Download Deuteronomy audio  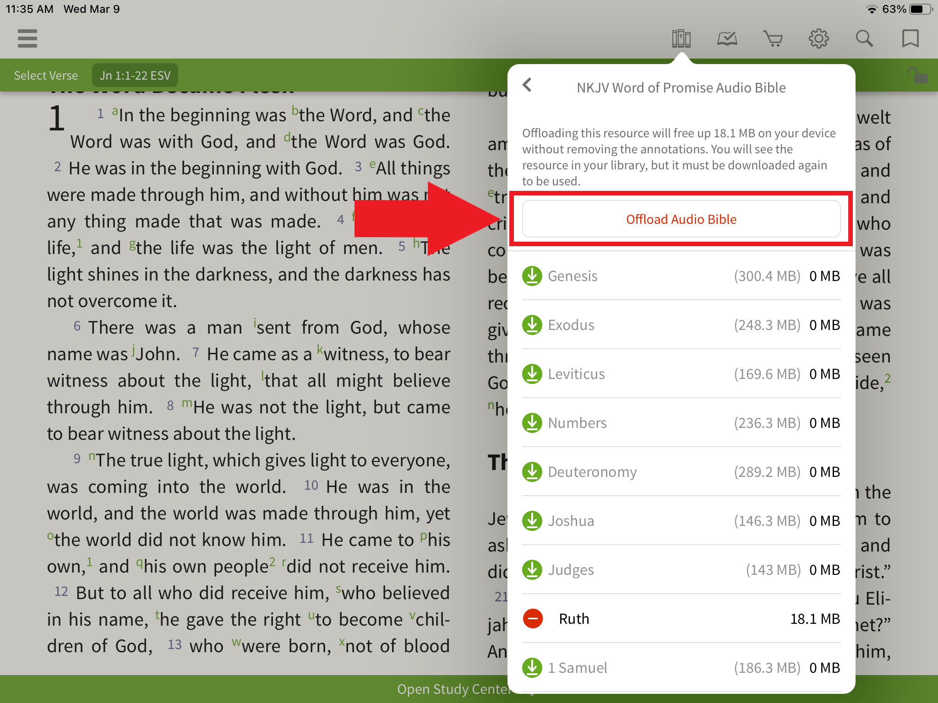point(532,472)
